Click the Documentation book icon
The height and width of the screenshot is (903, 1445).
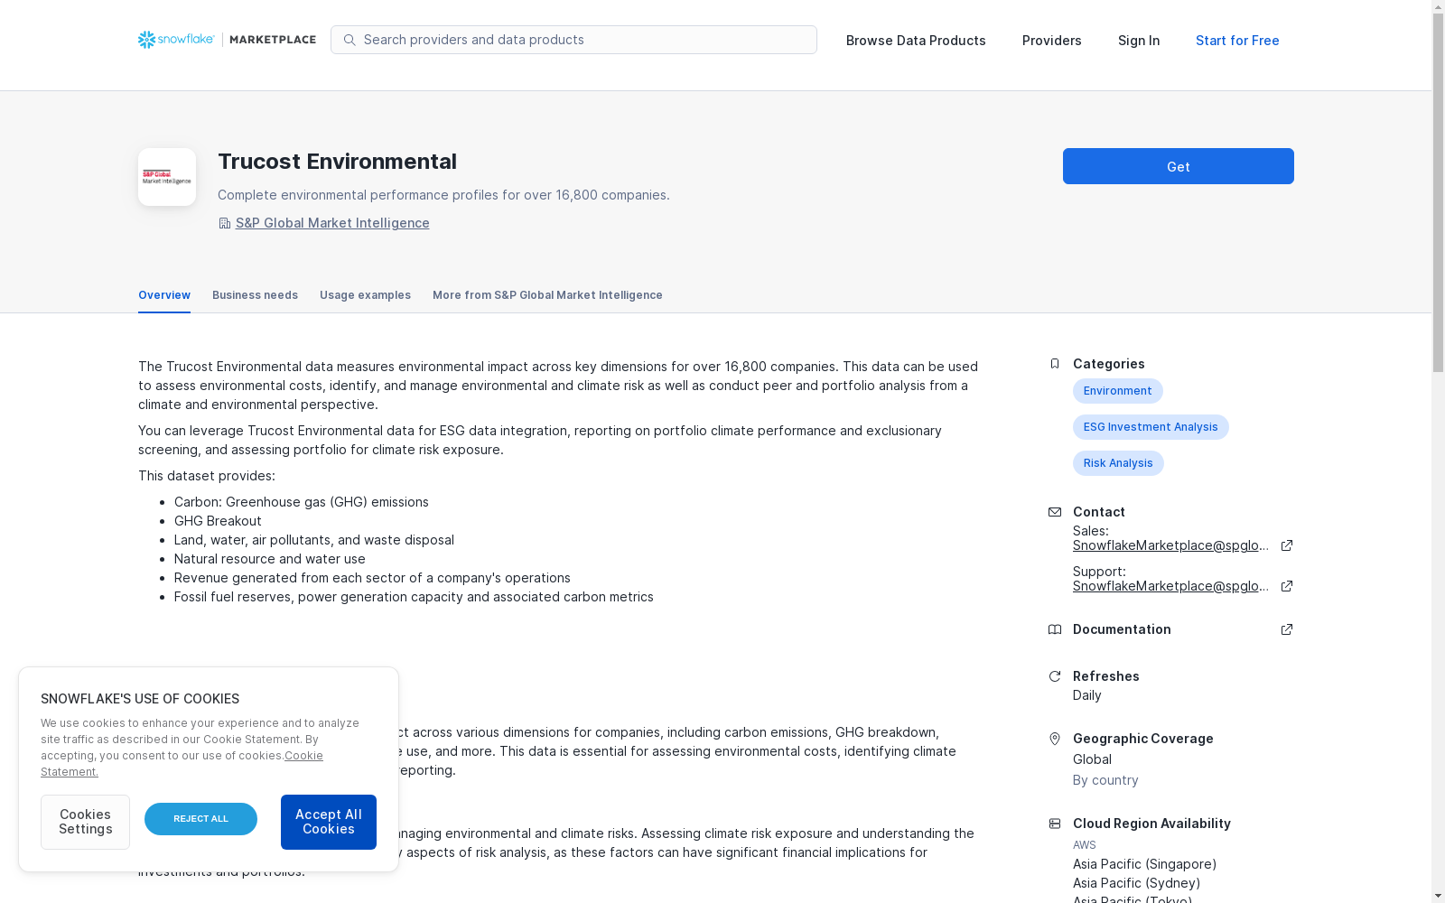pos(1054,629)
